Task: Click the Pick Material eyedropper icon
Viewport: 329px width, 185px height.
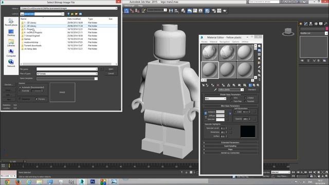Action: pyautogui.click(x=215, y=89)
